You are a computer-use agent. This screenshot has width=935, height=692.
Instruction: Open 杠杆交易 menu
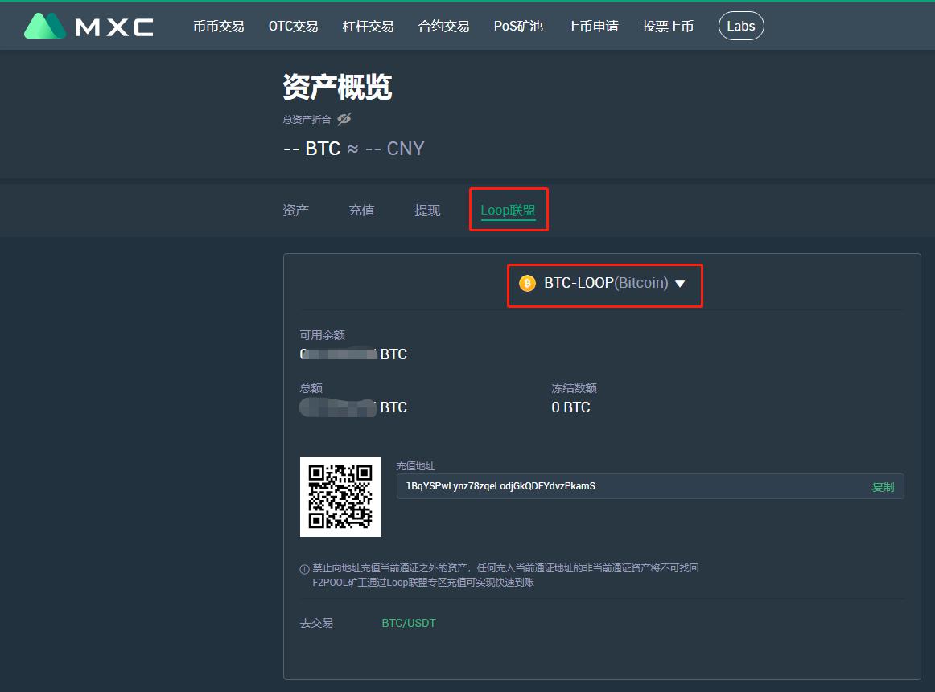click(368, 27)
